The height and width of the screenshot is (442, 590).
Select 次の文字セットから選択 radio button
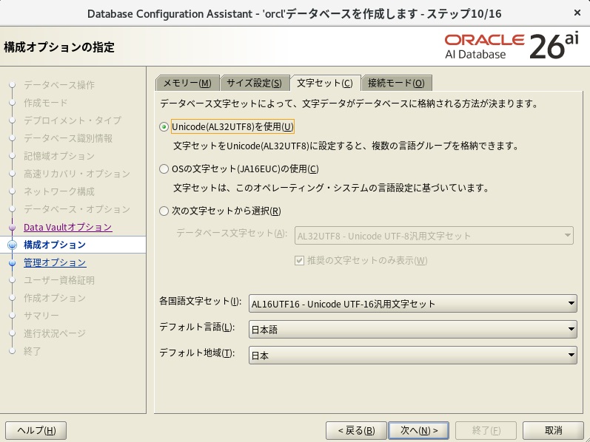coord(164,211)
